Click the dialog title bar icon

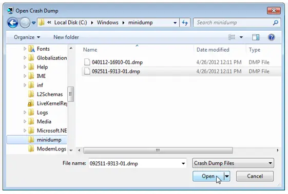(x=10, y=10)
